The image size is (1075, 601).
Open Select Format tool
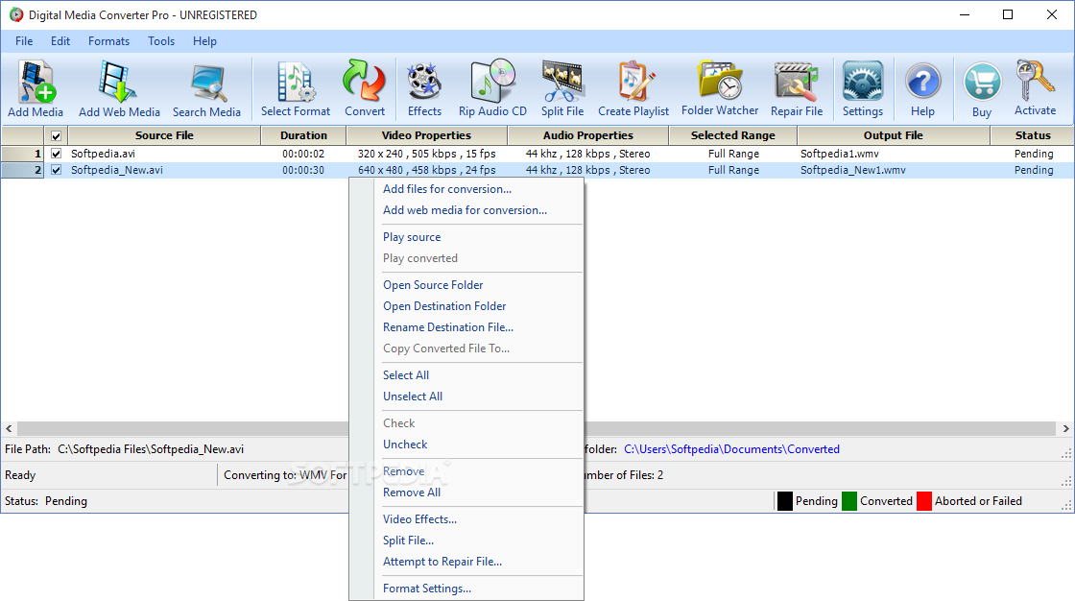click(296, 89)
